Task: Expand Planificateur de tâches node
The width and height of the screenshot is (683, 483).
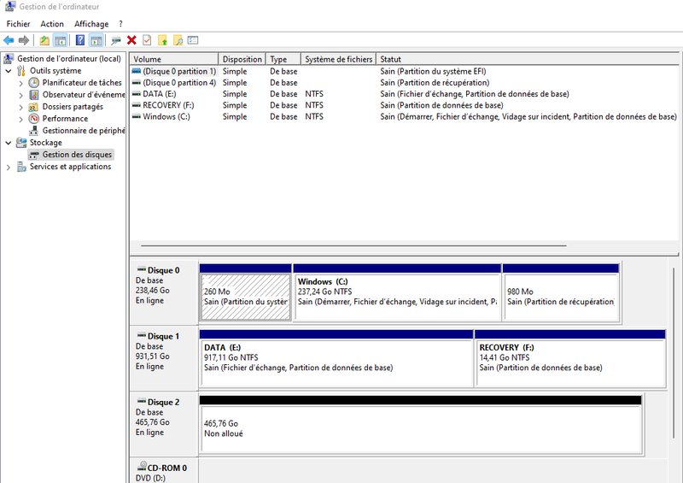Action: click(x=20, y=83)
